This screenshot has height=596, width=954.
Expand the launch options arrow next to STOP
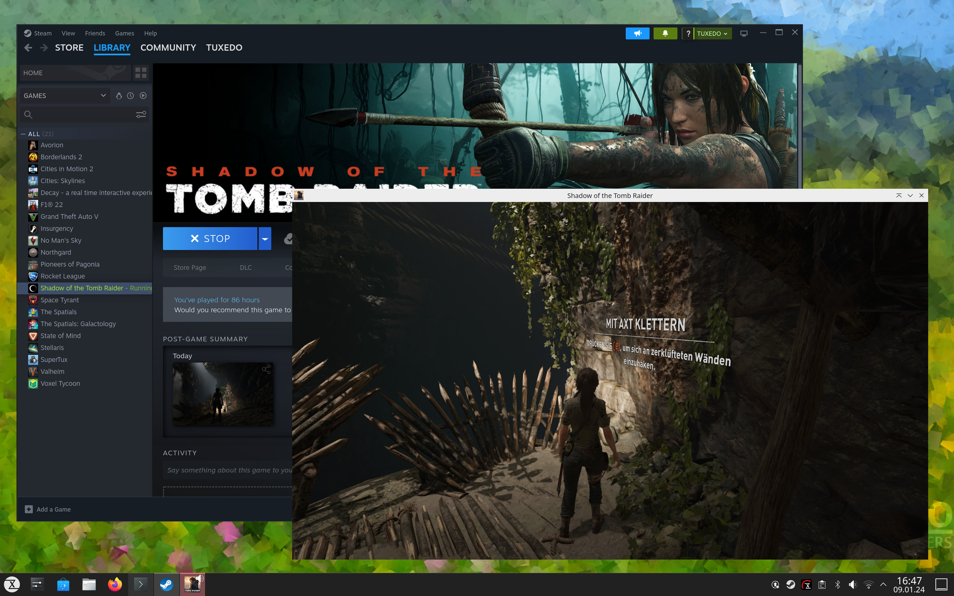[x=265, y=238]
